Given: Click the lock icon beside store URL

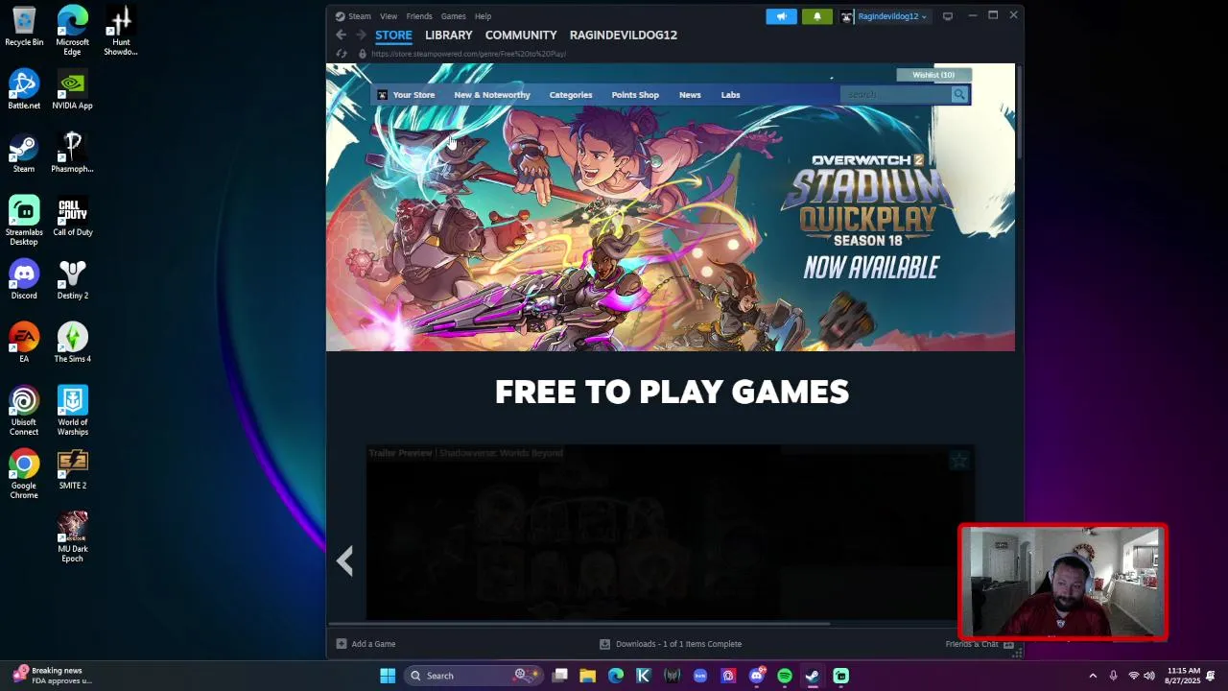Looking at the screenshot, I should (x=363, y=54).
